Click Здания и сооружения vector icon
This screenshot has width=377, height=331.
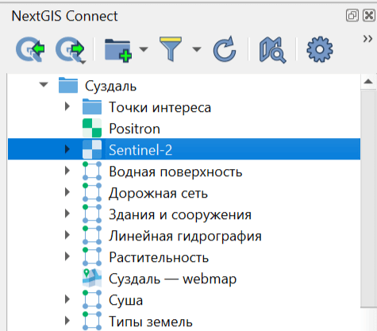click(x=92, y=214)
